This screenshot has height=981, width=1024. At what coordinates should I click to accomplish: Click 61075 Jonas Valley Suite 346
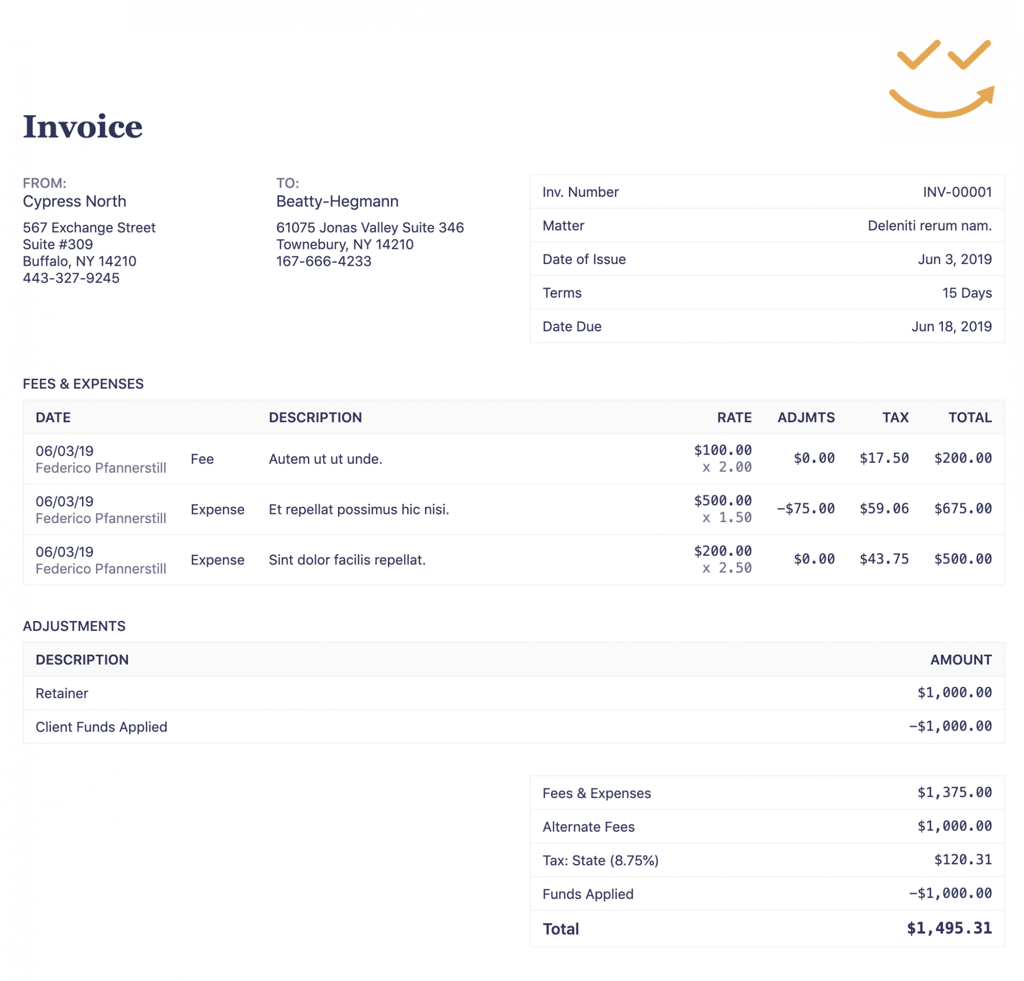tap(370, 227)
